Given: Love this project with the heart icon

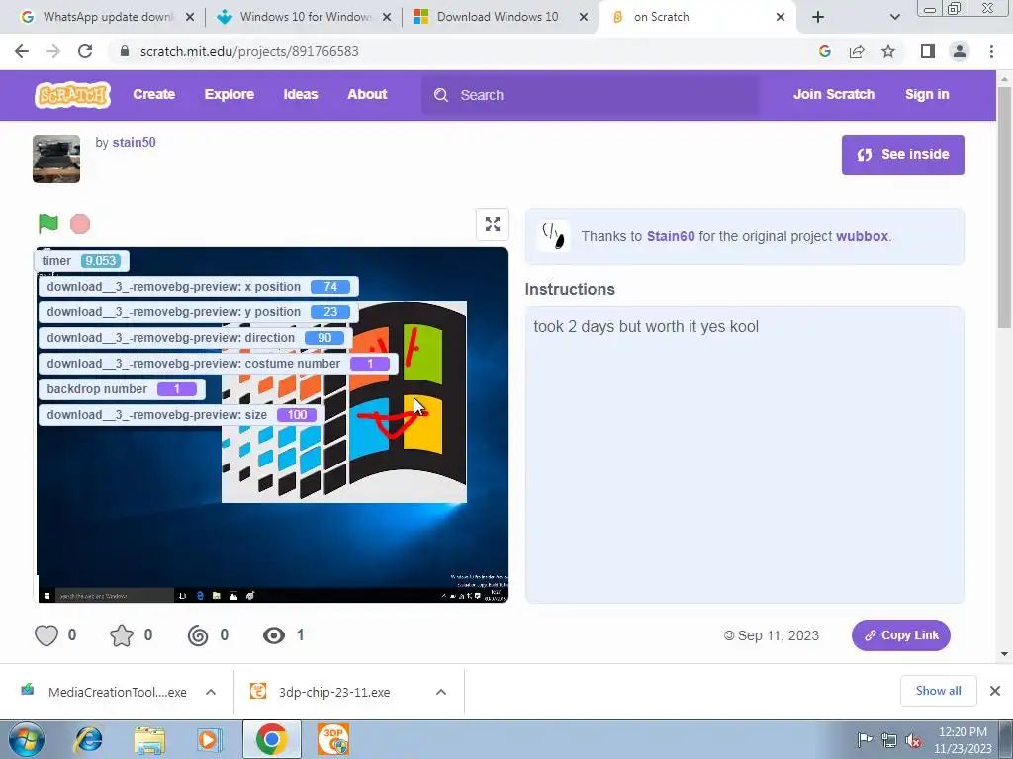Looking at the screenshot, I should (x=46, y=635).
